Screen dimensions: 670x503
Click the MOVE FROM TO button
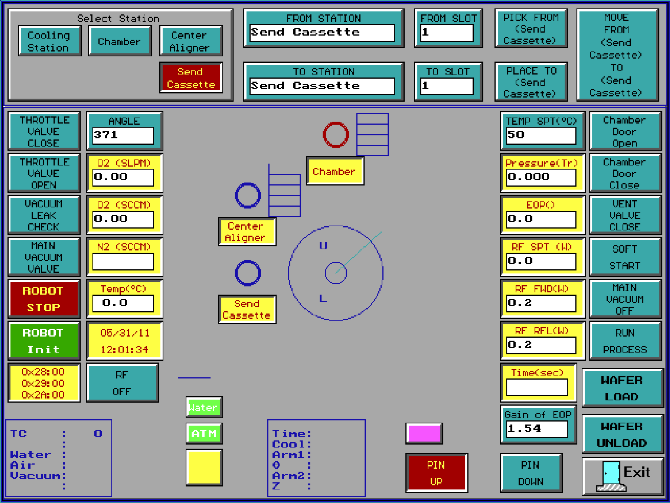point(617,55)
